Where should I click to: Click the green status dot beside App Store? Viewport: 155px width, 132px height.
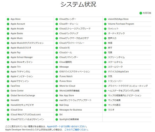point(8,19)
